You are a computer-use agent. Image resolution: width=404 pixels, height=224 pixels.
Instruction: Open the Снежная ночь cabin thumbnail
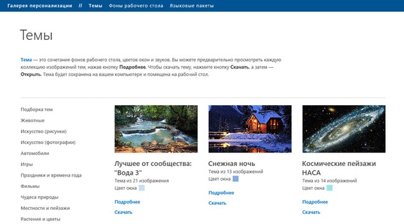click(x=250, y=129)
